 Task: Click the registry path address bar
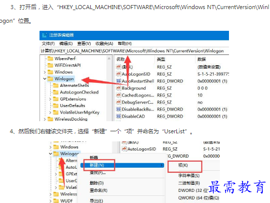coord(134,51)
